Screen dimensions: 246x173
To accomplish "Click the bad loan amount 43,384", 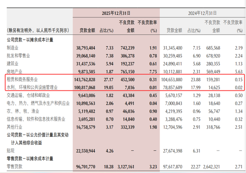I will (128, 95).
